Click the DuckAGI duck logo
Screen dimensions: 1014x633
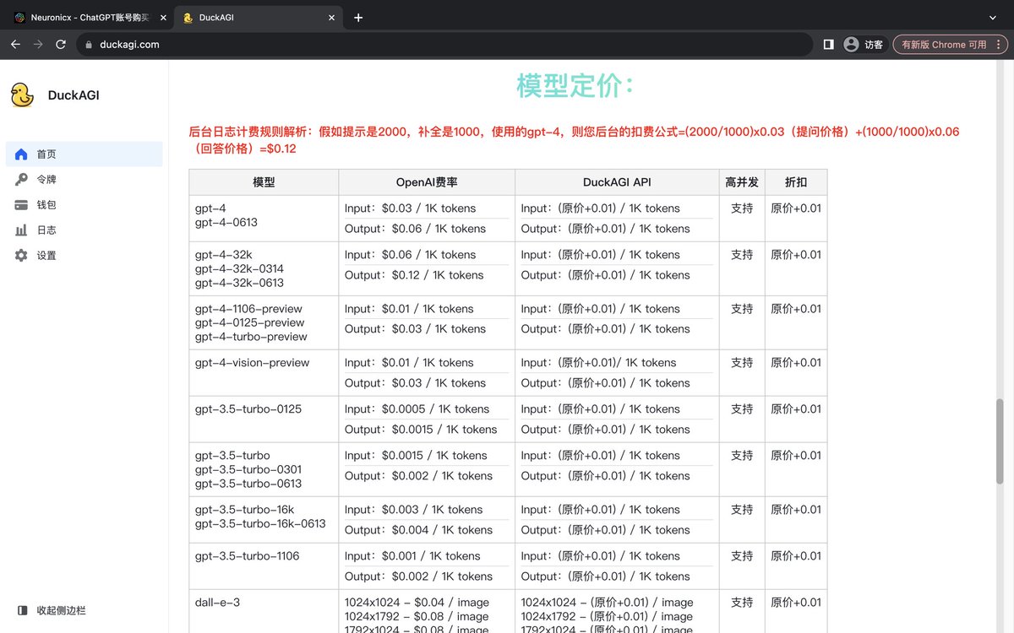pyautogui.click(x=20, y=95)
